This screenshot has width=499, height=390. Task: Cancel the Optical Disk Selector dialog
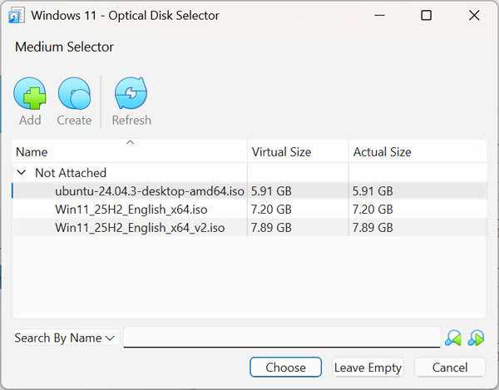click(450, 368)
